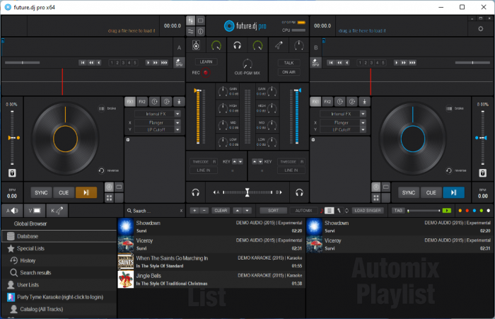Toggle the ON AIR button

[x=289, y=72]
